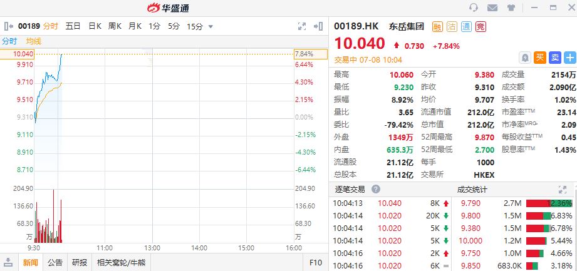
Task: Open the skin theme shirt icon
Action: tap(511, 8)
